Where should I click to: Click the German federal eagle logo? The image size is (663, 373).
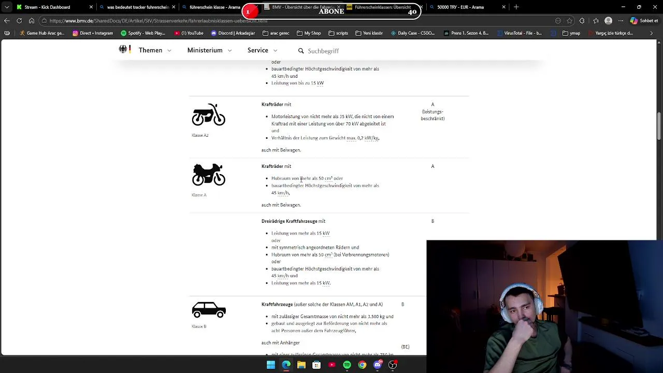(124, 50)
